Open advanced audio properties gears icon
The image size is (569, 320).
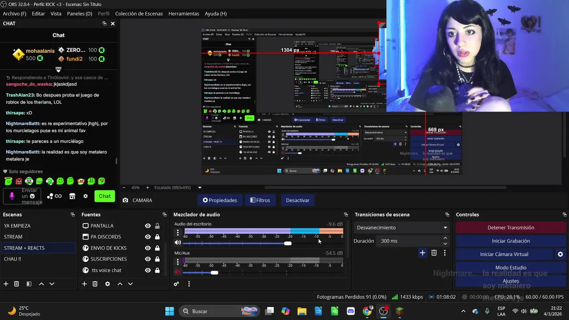[x=176, y=284]
